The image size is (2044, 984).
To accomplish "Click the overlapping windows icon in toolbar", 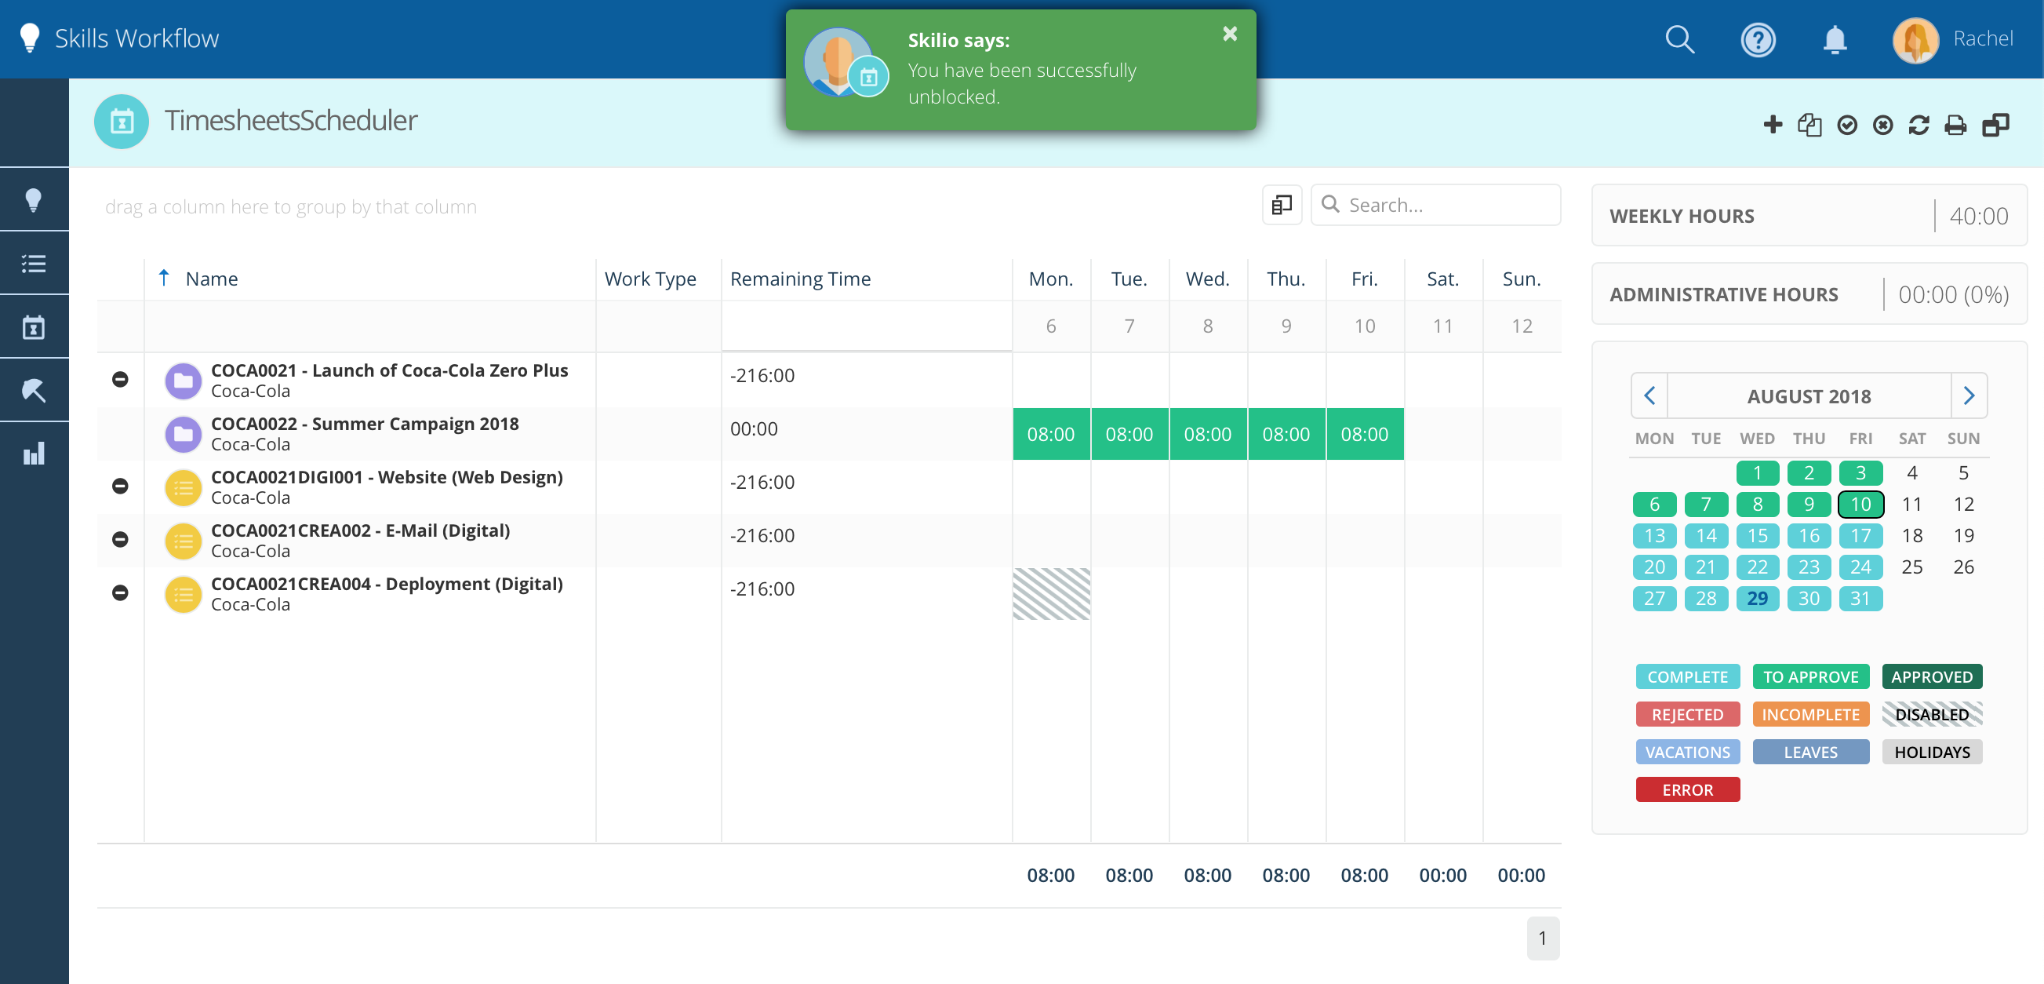I will (x=1995, y=125).
